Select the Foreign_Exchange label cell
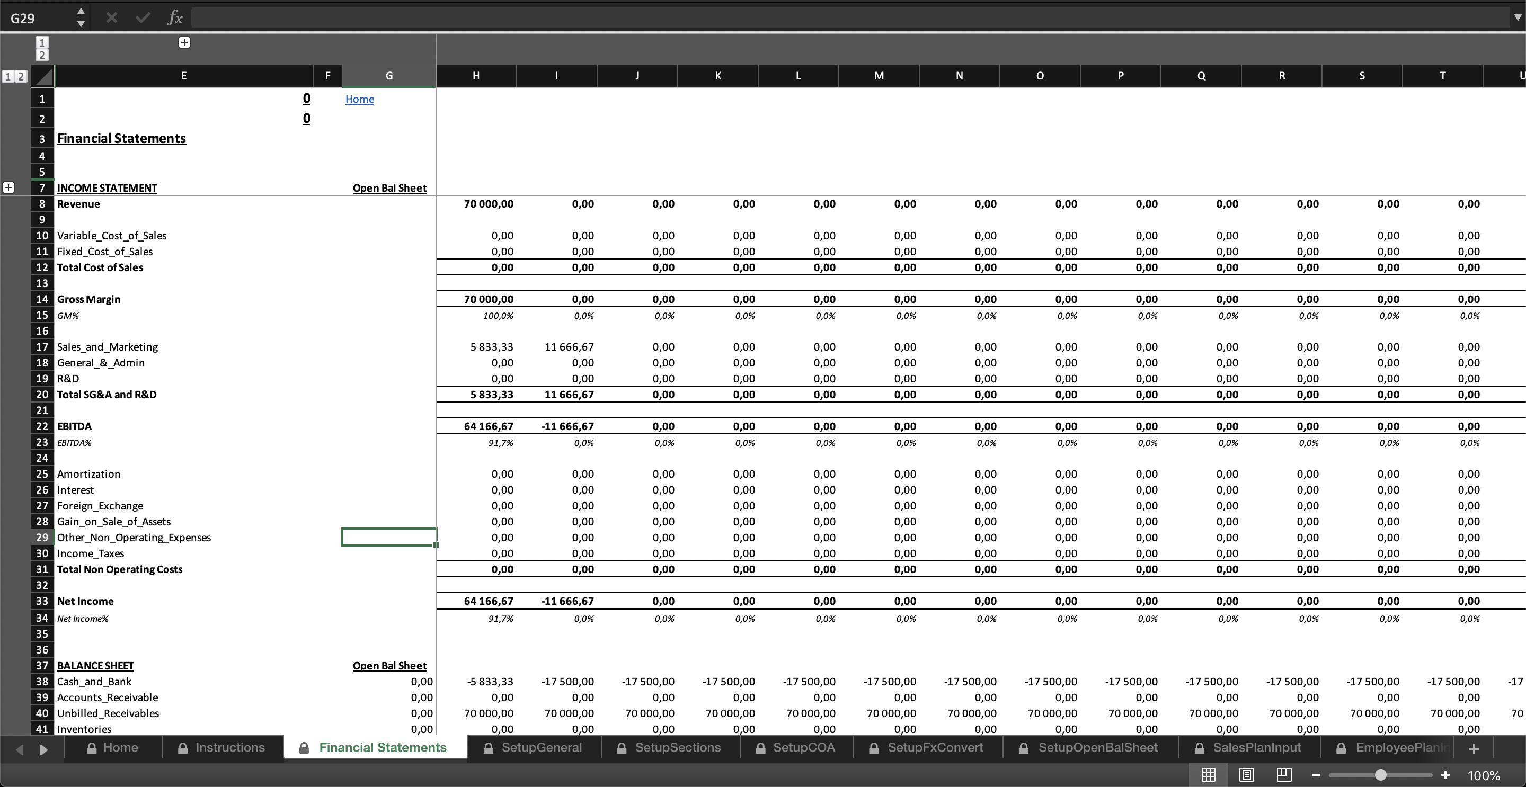 100,506
